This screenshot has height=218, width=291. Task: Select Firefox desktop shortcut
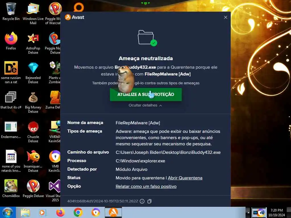tap(11, 41)
